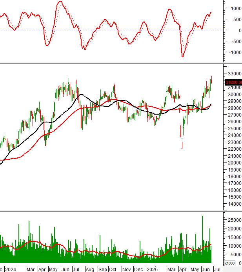242x272 pixels.
Task: Select the 29000 price axis label
Action: click(235, 101)
